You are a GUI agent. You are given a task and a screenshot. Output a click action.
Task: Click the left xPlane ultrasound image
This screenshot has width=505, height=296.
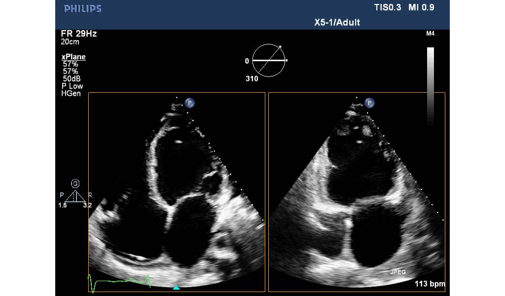click(x=177, y=192)
